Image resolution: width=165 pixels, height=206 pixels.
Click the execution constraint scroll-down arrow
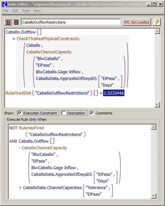tap(154, 196)
